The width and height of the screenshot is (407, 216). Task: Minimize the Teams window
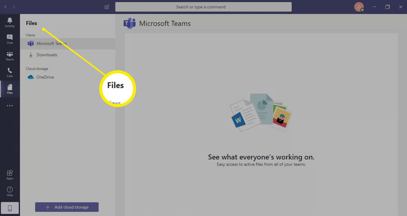point(375,7)
